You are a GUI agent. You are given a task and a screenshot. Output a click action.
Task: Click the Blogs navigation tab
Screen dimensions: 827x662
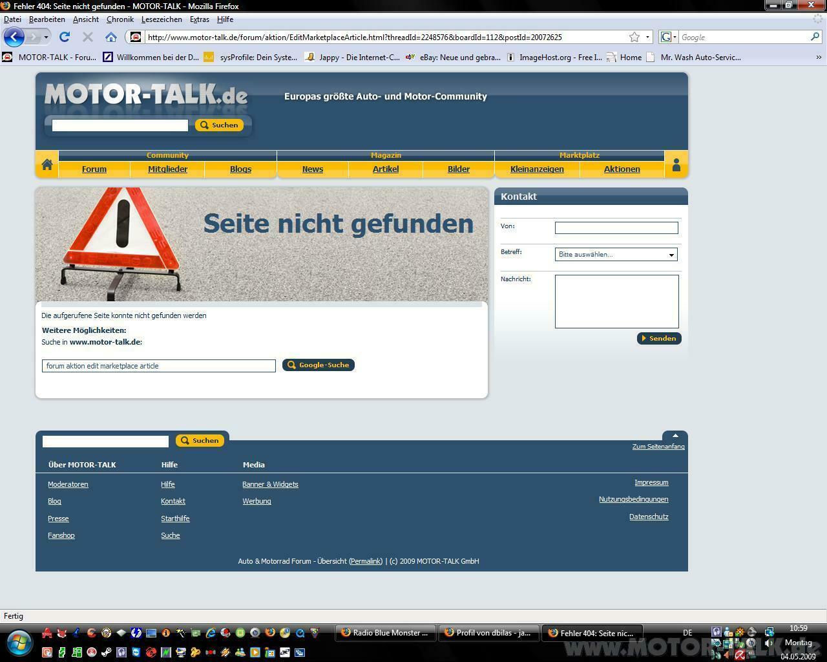[x=240, y=169]
